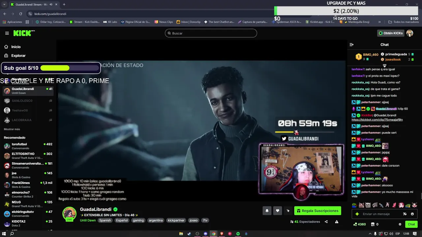Screen dimensions: 422x237
Task: Click the kickpartner tag
Action: click(176, 220)
